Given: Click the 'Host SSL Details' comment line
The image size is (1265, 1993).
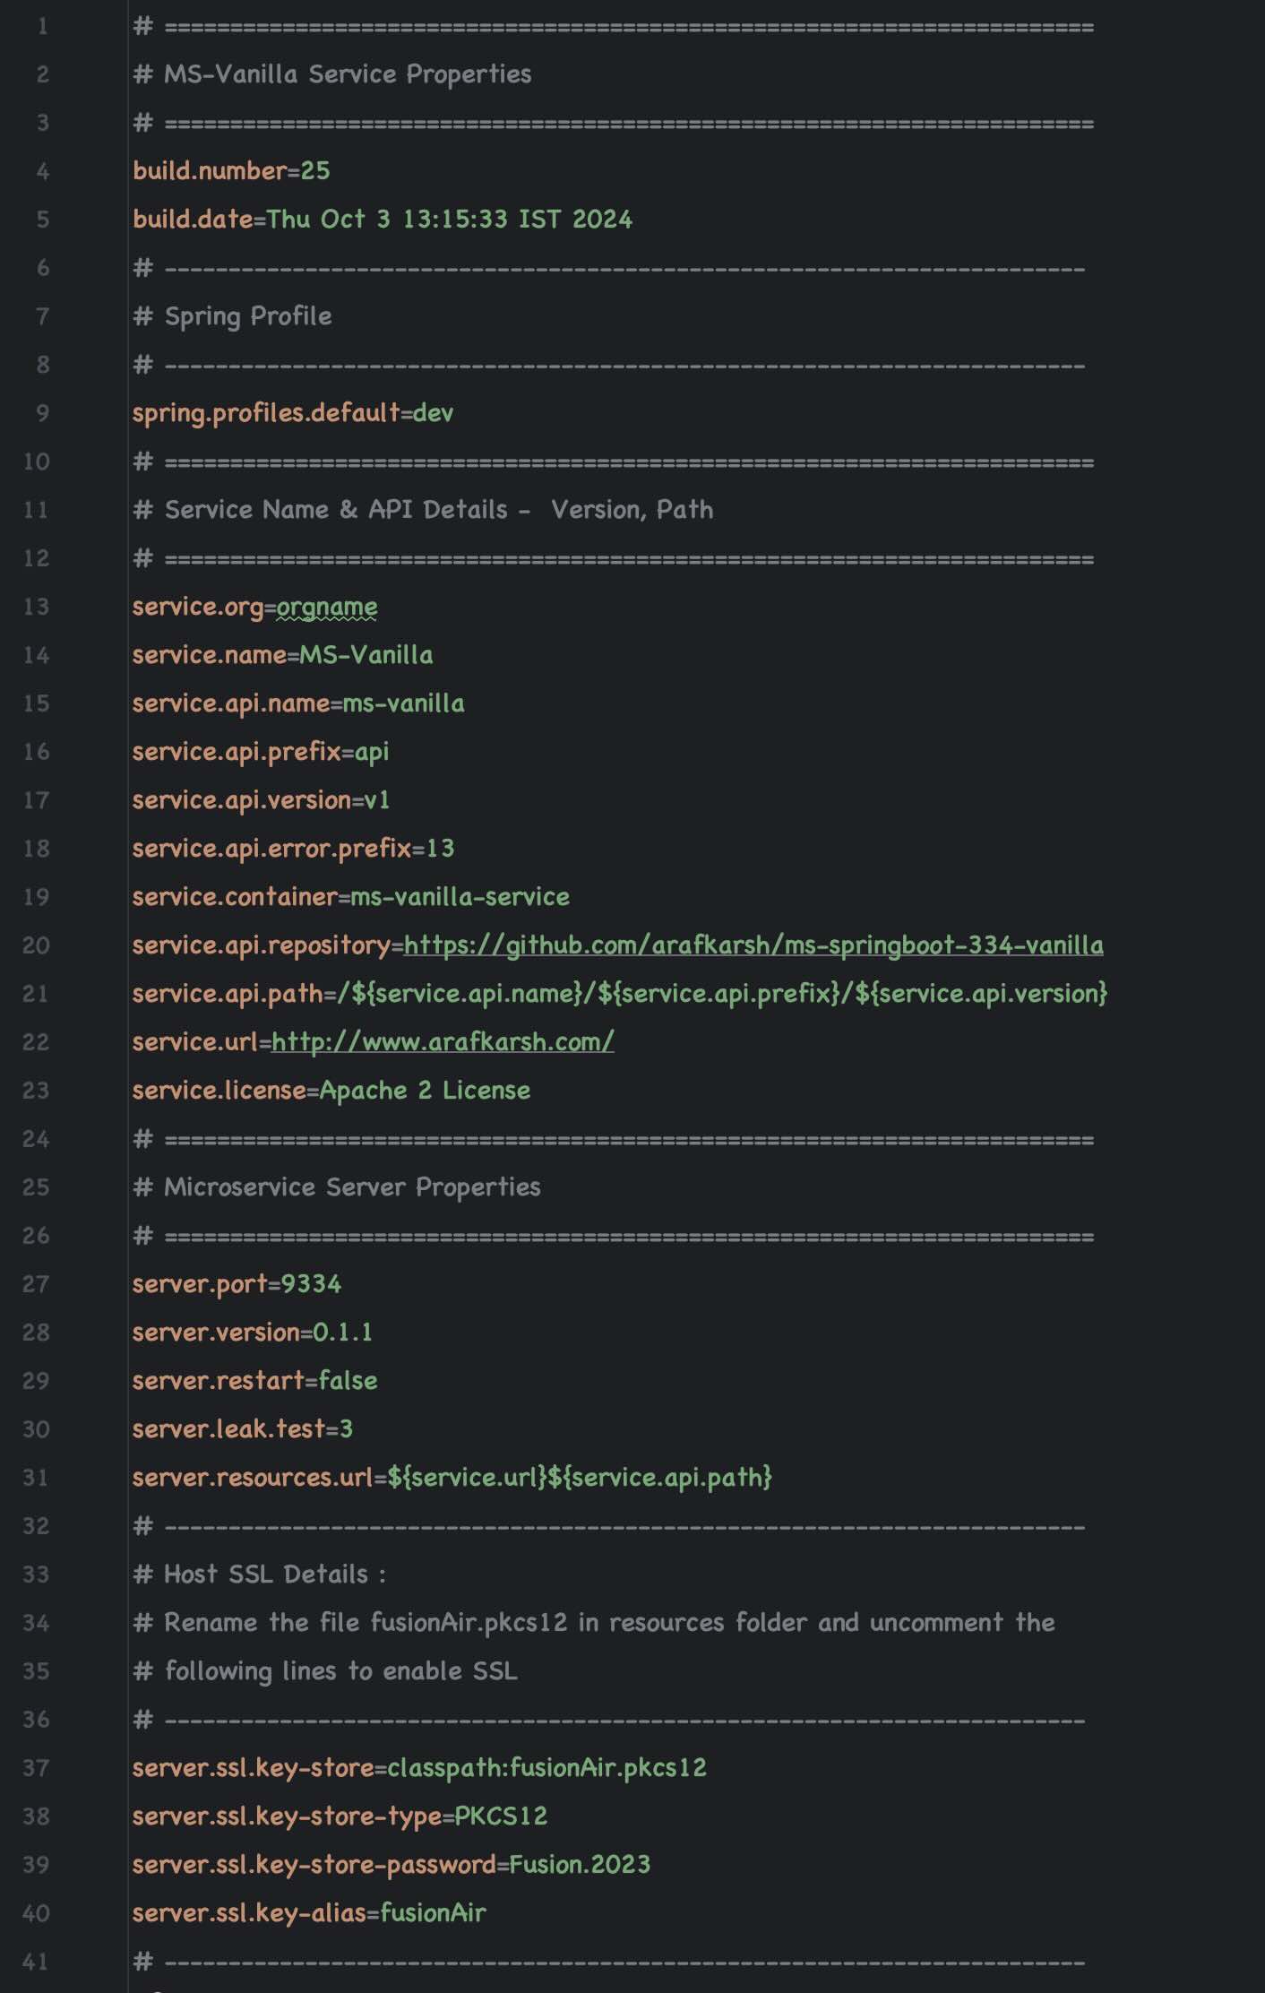Looking at the screenshot, I should coord(259,1574).
